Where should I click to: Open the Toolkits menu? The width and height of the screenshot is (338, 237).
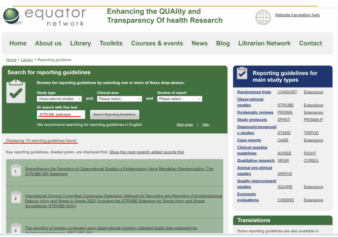111,43
